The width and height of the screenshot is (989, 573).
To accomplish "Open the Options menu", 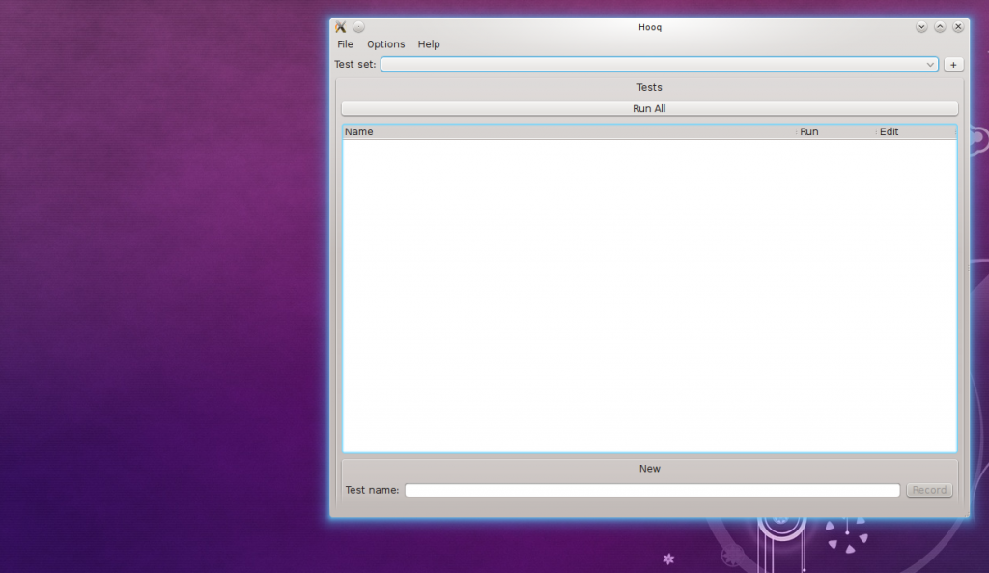I will click(385, 44).
